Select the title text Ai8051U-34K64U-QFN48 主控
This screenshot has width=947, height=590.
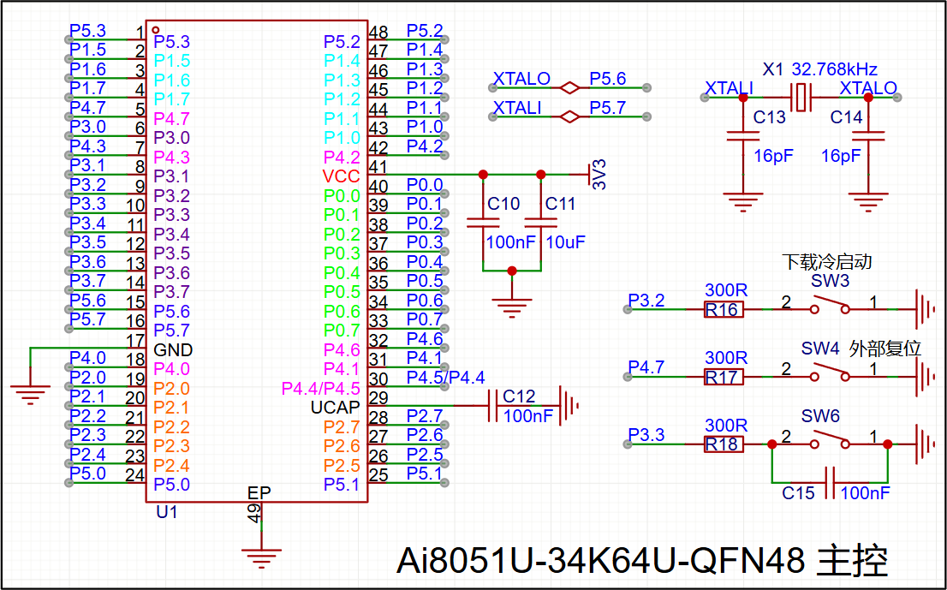[x=642, y=562]
